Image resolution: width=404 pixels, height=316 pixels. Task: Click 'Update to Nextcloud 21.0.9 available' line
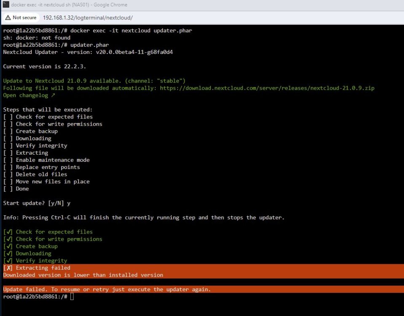94,81
